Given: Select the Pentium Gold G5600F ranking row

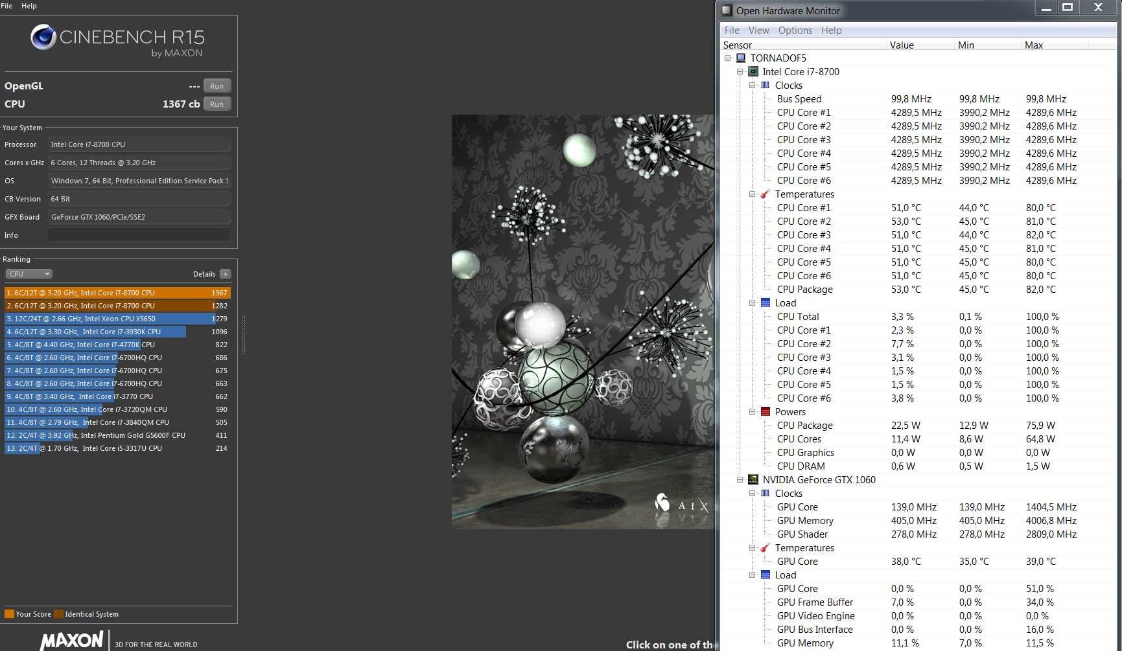Looking at the screenshot, I should (117, 435).
